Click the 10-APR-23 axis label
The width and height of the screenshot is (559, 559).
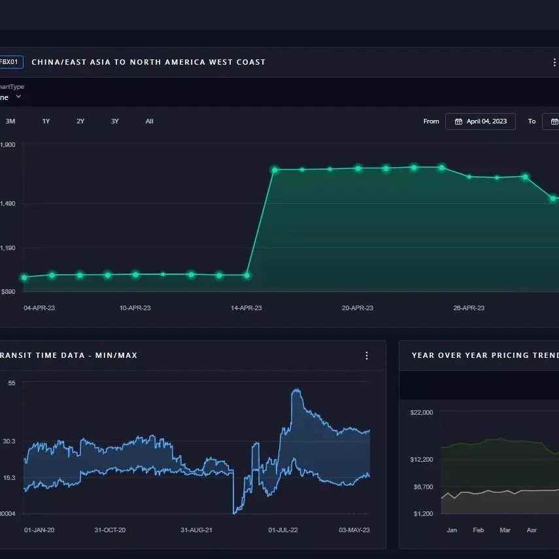point(135,308)
